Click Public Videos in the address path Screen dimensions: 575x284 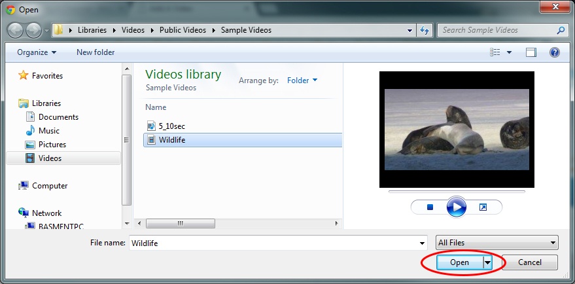pyautogui.click(x=183, y=30)
